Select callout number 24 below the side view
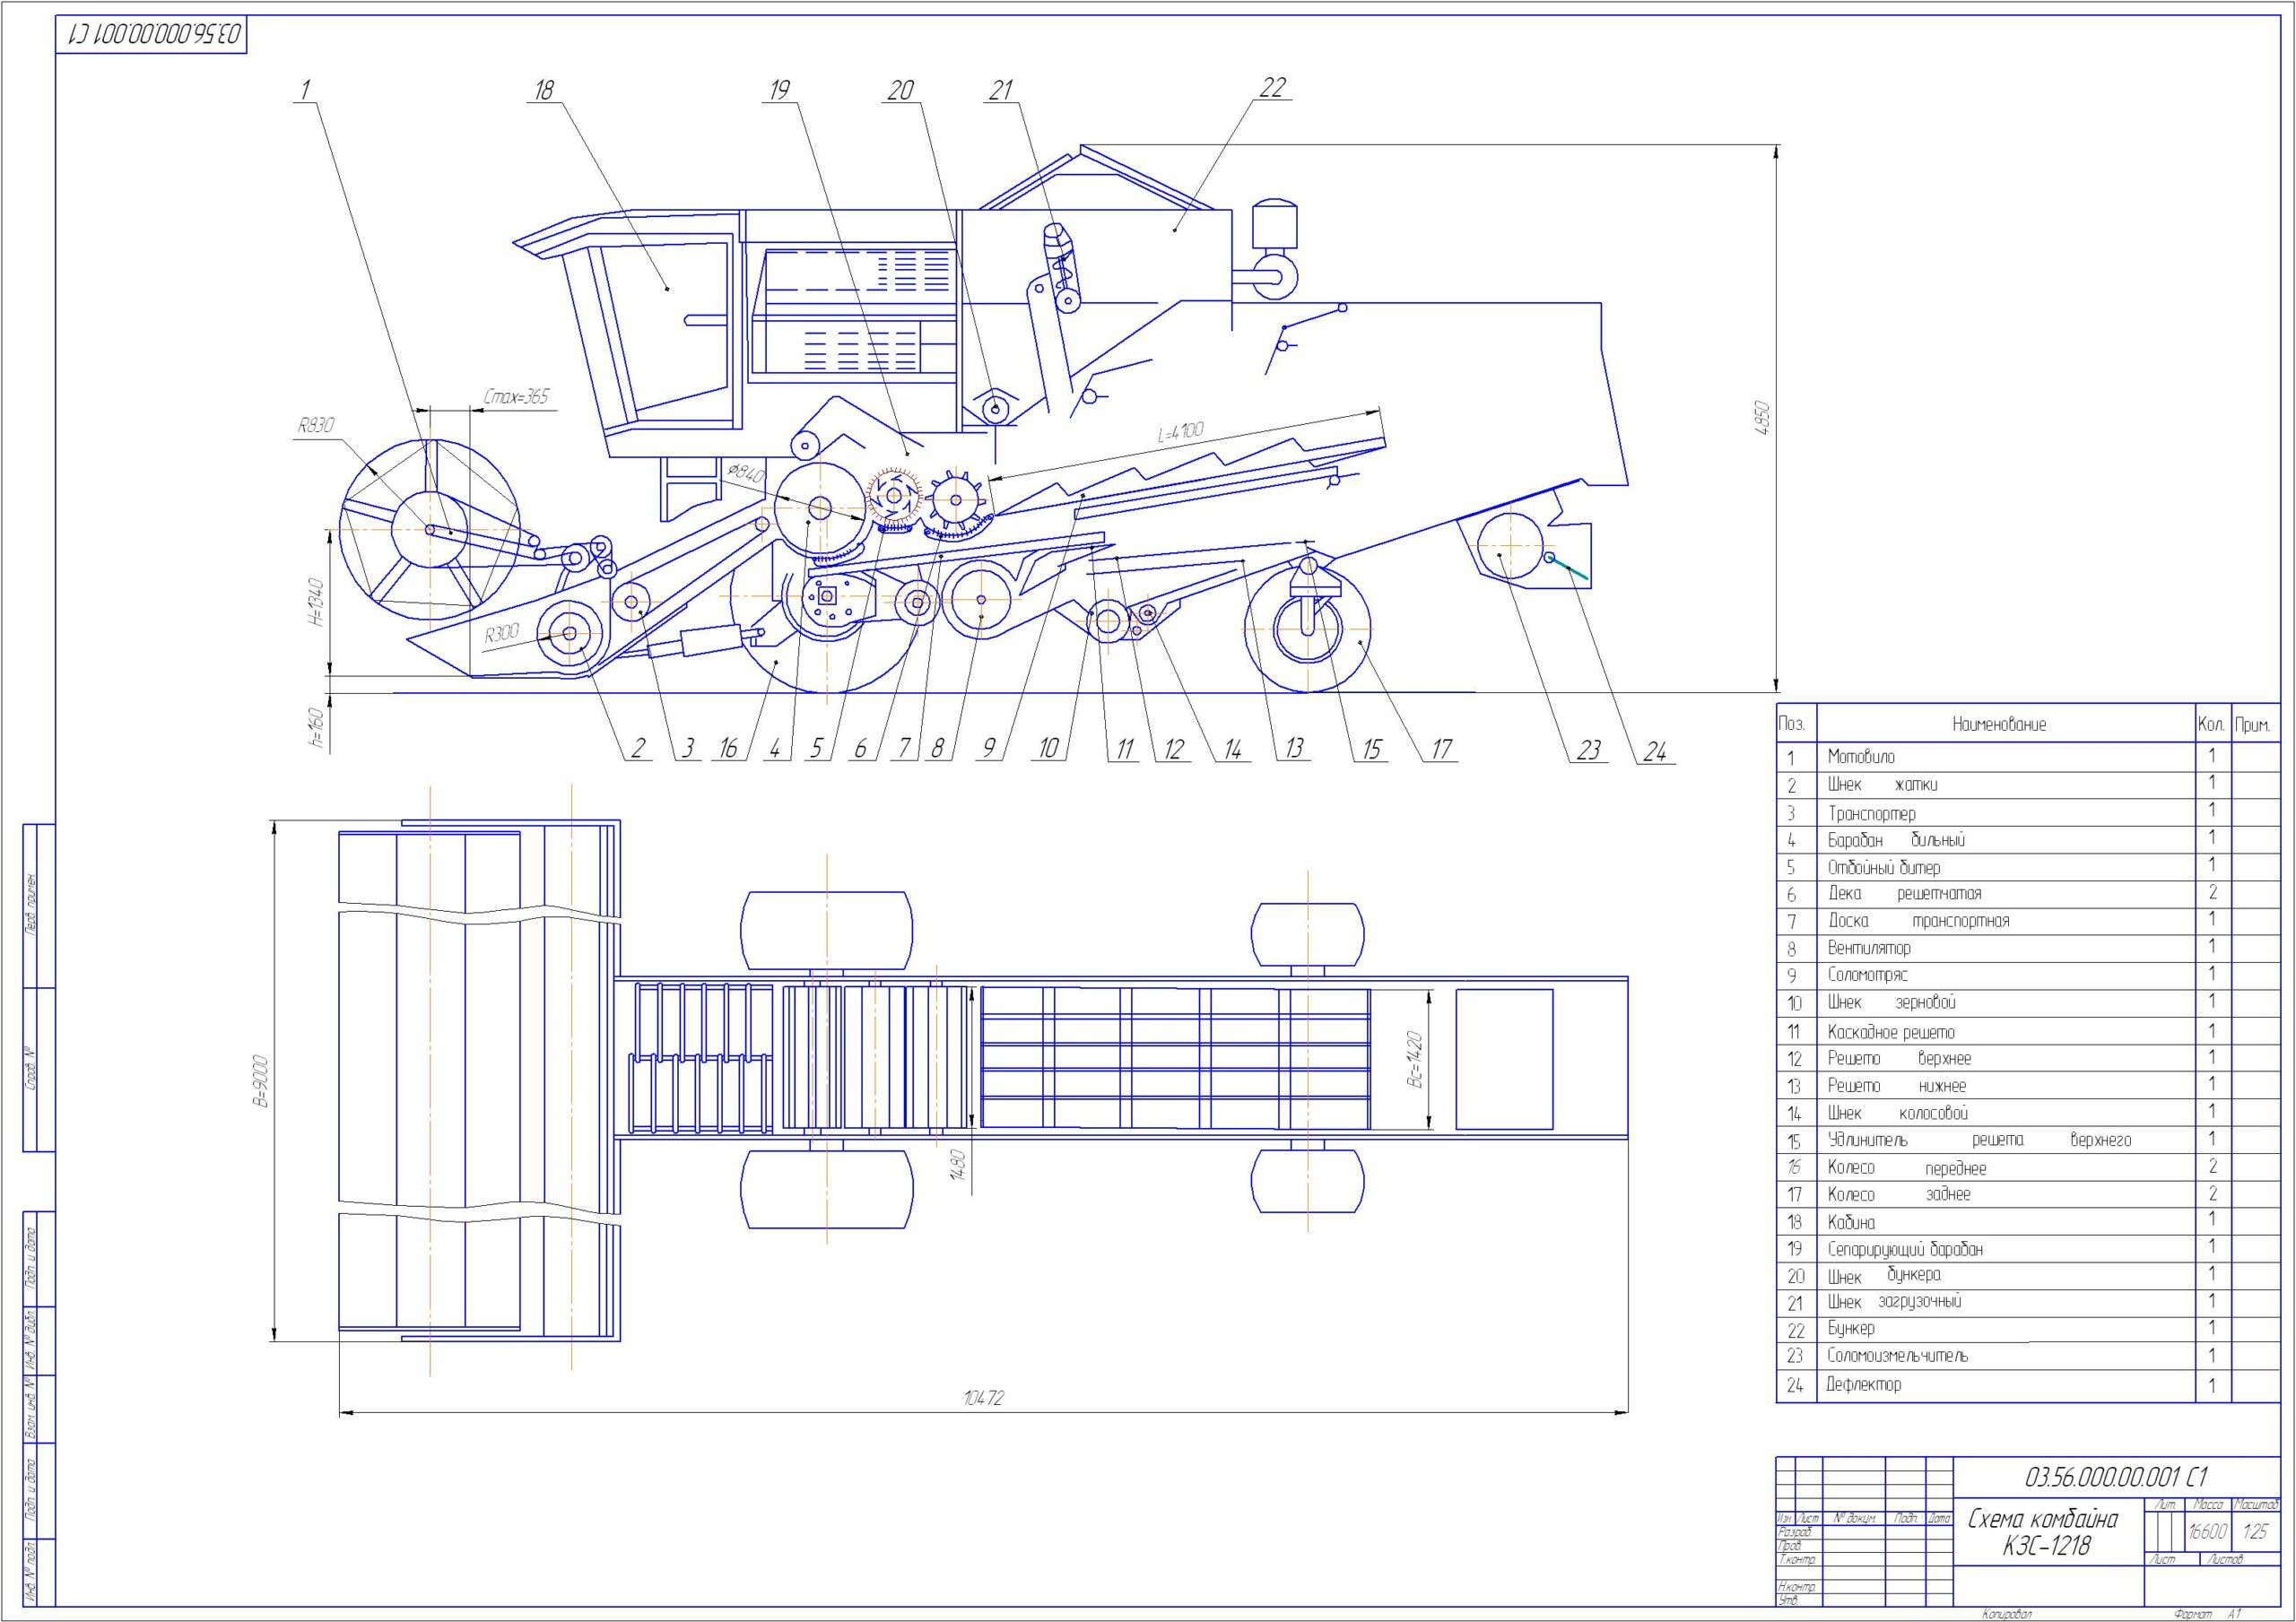This screenshot has height=1622, width=2296. (1654, 752)
